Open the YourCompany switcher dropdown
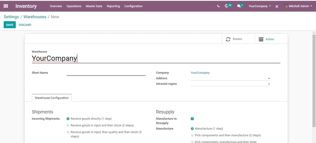316x143 pixels. click(x=259, y=6)
